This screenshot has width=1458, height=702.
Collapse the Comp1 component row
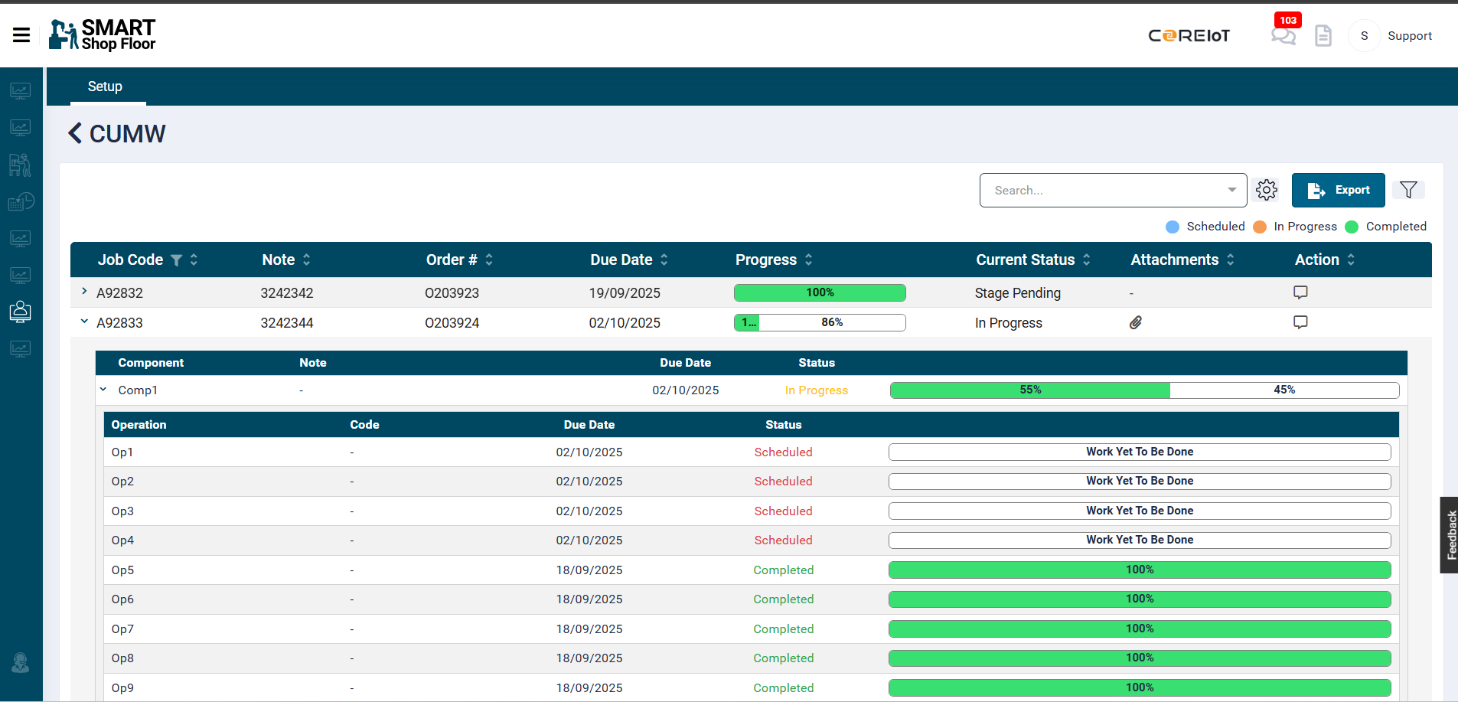click(x=103, y=390)
